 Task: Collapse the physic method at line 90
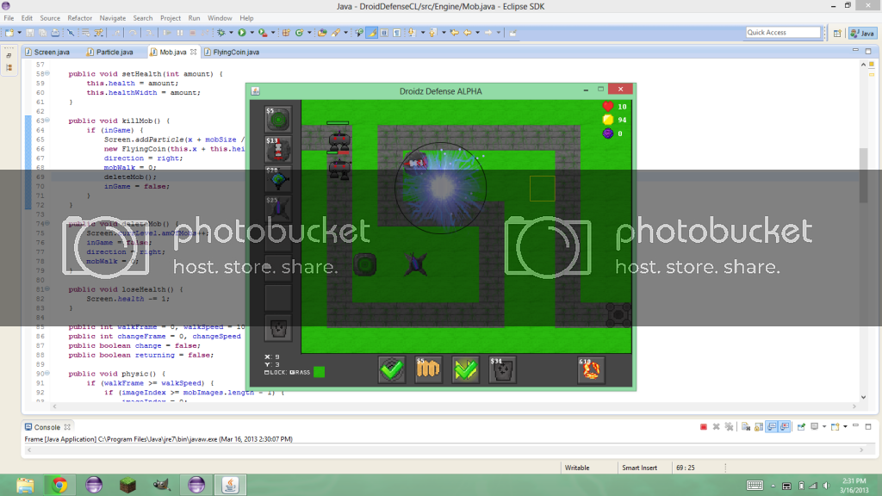(x=47, y=373)
